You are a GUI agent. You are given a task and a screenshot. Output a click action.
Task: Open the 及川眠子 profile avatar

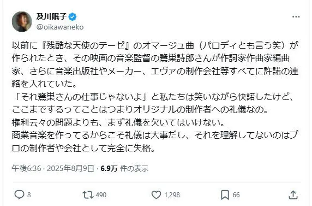pyautogui.click(x=22, y=21)
